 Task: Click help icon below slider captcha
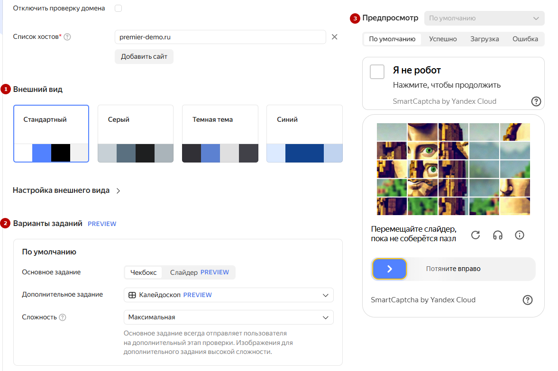coord(527,299)
